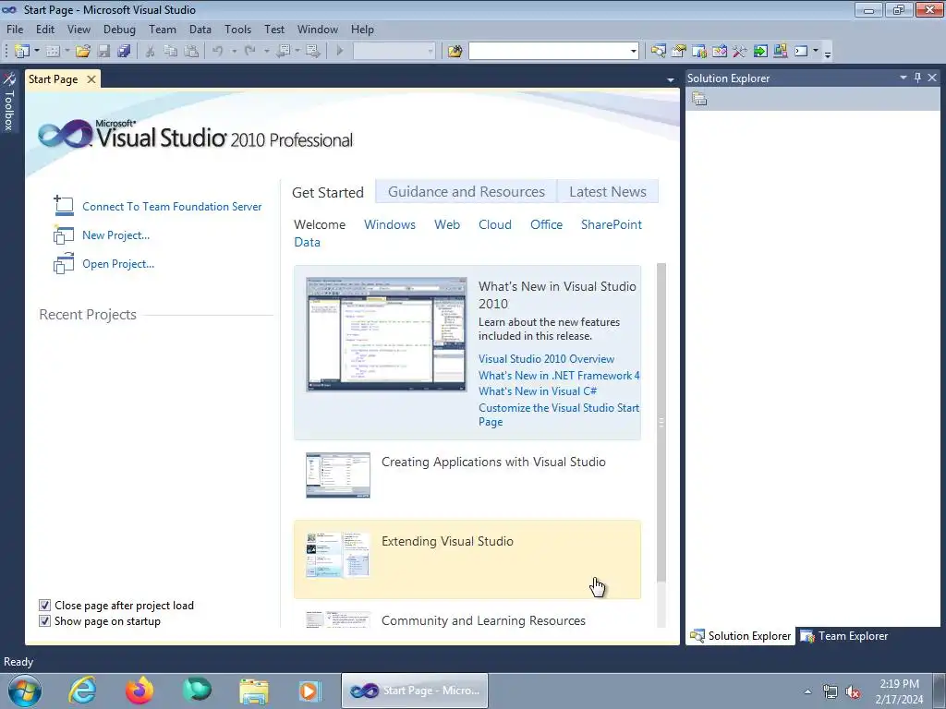946x709 pixels.
Task: Click the New Project toolbar icon
Action: click(x=22, y=52)
